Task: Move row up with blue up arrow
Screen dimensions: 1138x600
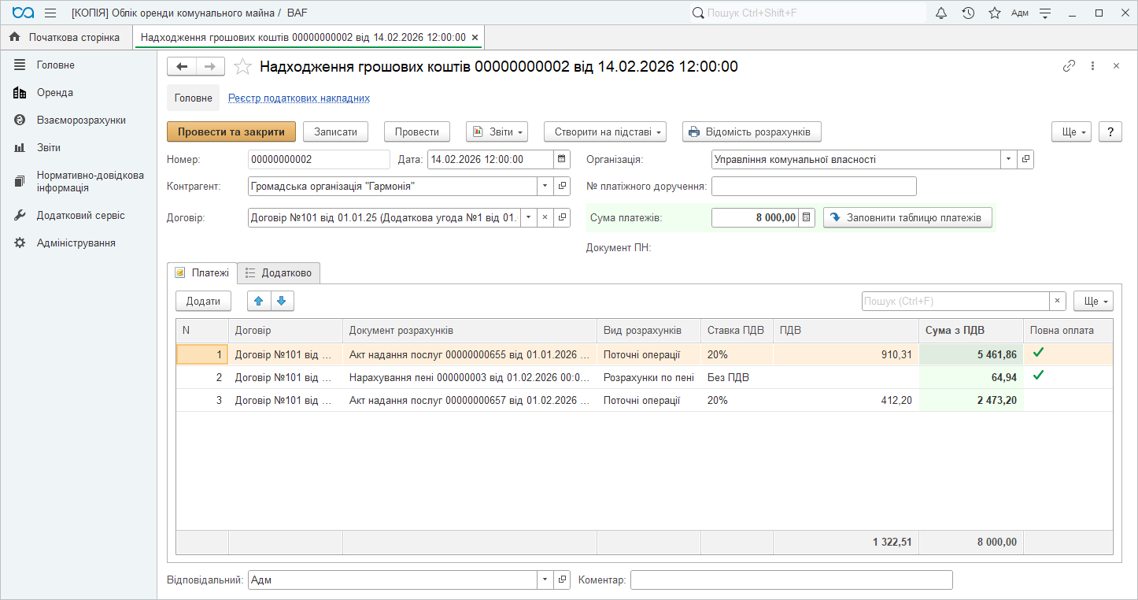Action: [x=259, y=301]
